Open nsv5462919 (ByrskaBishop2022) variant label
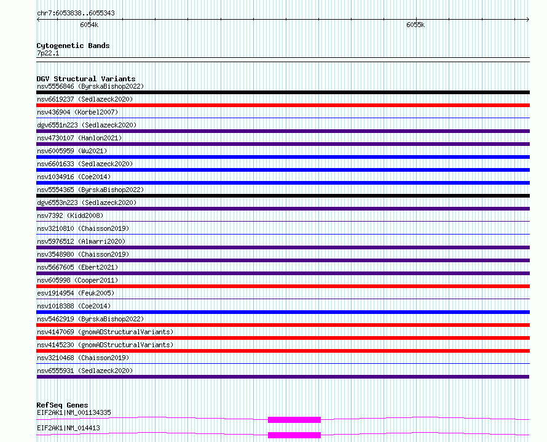547x442 pixels. (x=90, y=319)
